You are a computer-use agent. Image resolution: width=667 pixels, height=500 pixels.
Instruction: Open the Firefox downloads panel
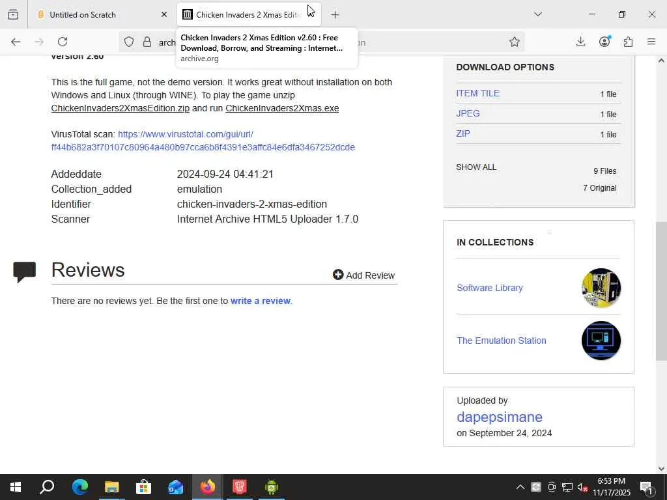click(580, 42)
